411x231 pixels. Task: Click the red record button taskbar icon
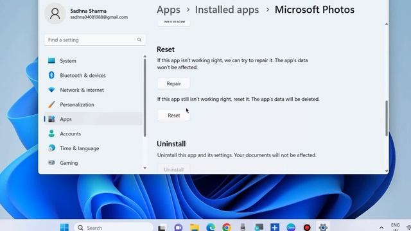(x=307, y=227)
